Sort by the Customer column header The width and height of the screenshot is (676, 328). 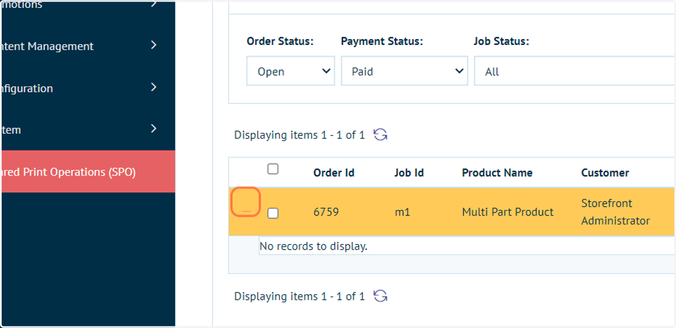(605, 173)
